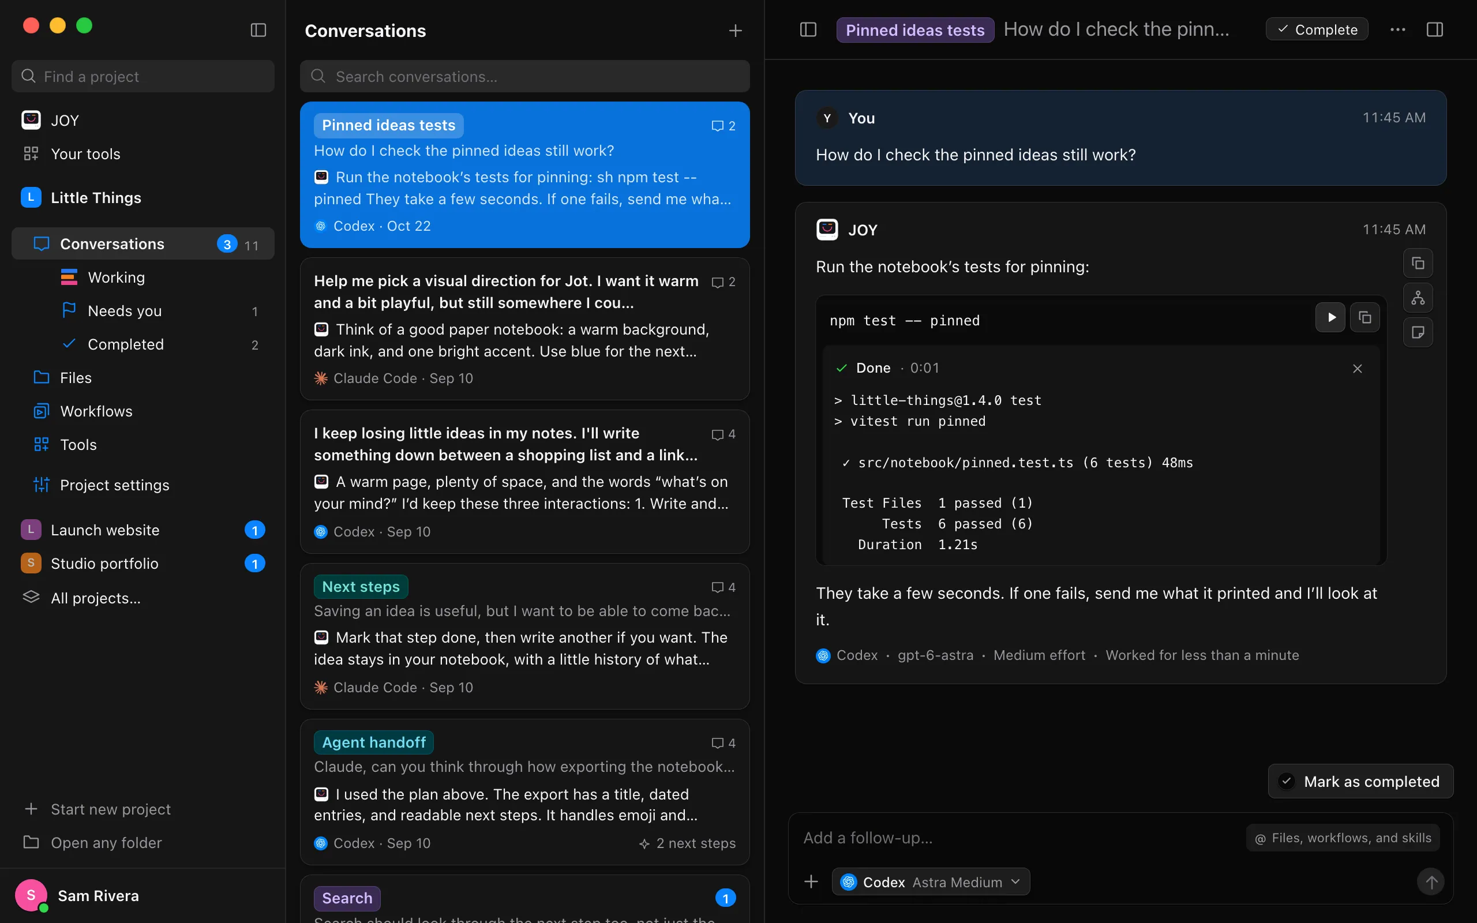Screen dimensions: 1477x923
Task: Toggle the right side panel icon
Action: pos(1435,29)
